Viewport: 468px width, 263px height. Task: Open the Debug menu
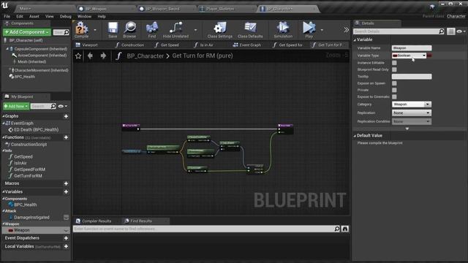tap(65, 16)
